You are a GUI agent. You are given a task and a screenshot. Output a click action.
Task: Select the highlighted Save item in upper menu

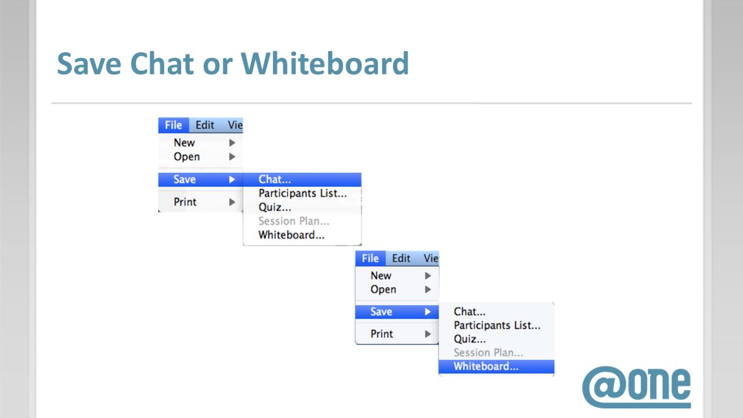[x=200, y=179]
